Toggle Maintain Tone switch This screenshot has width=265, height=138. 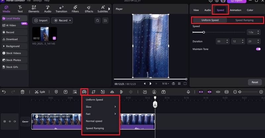tap(258, 49)
